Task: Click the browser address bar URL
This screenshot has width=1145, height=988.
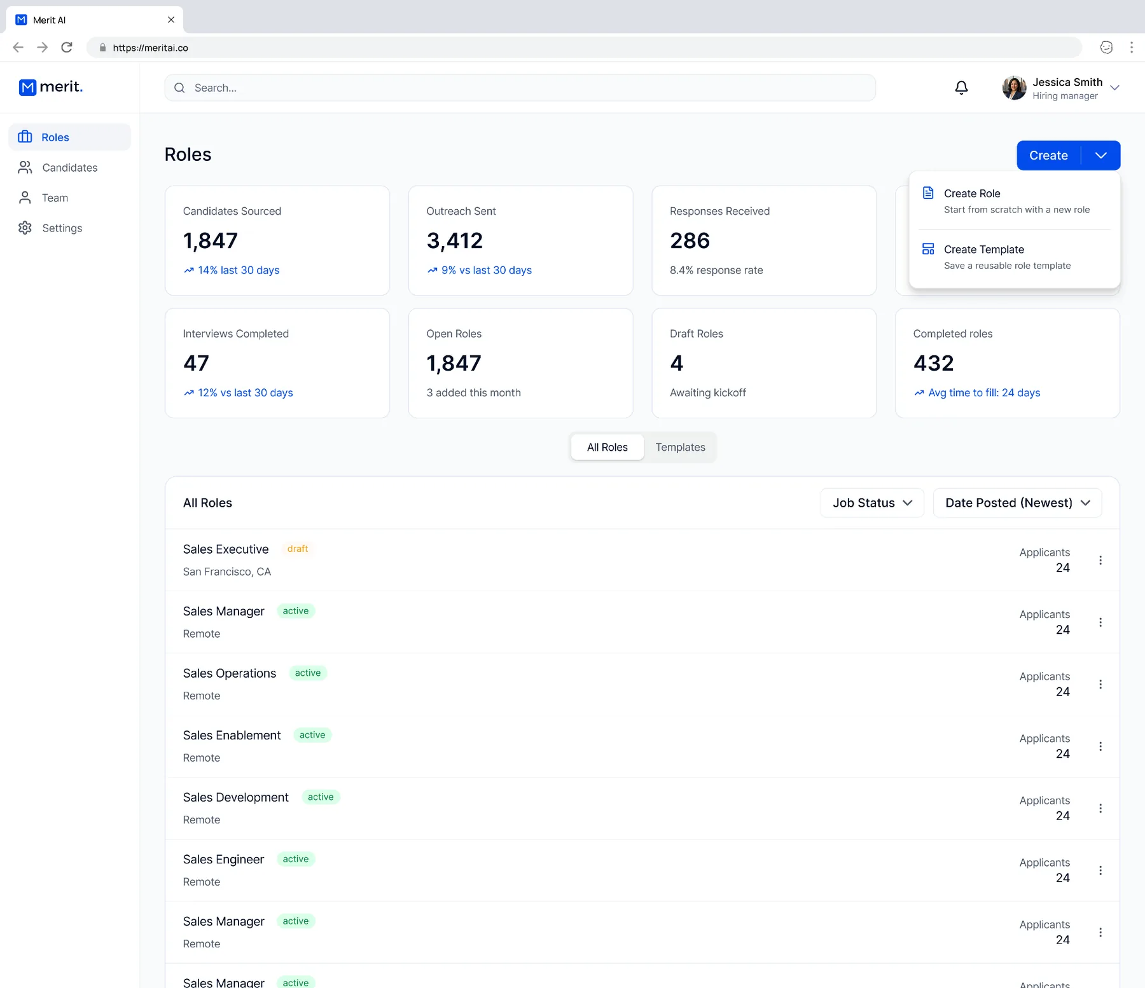Action: pos(150,48)
